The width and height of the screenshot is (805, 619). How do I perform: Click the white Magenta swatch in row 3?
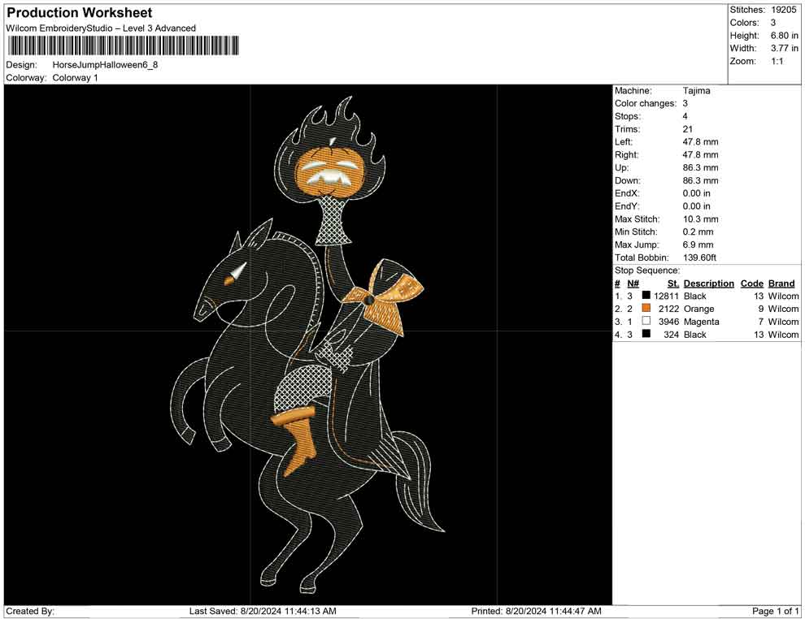coord(646,322)
